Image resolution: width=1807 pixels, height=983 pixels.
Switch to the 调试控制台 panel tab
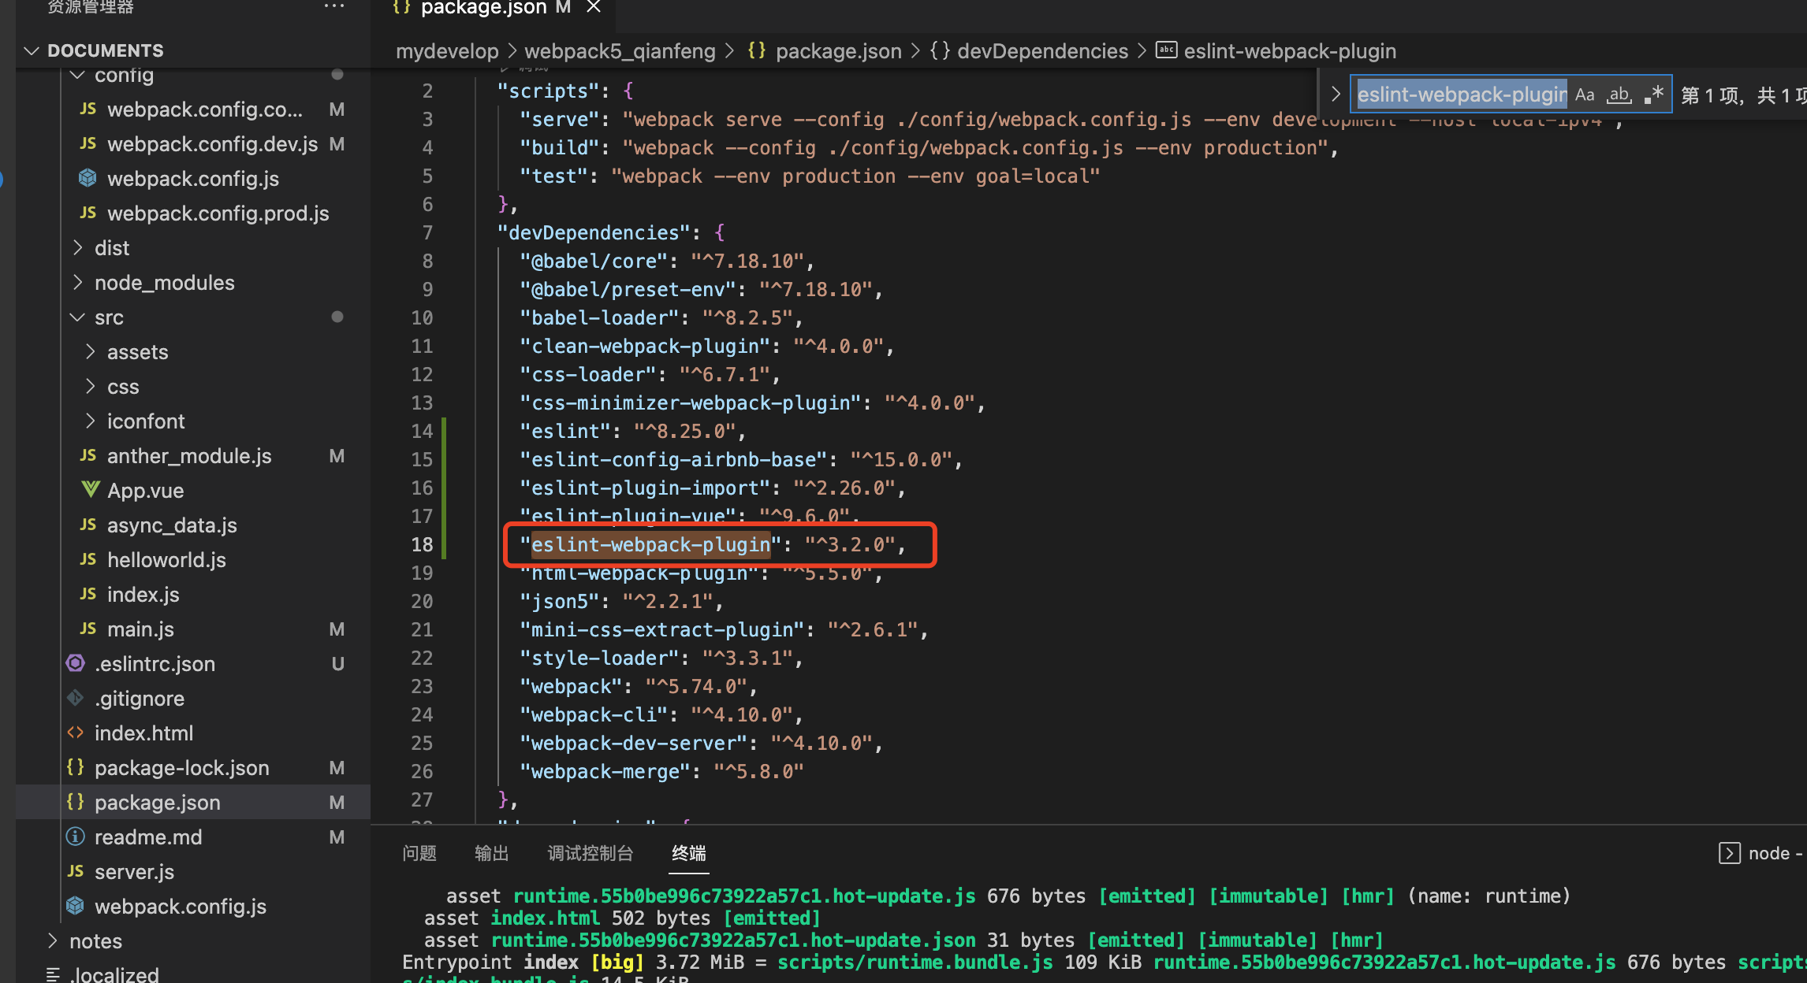coord(590,853)
